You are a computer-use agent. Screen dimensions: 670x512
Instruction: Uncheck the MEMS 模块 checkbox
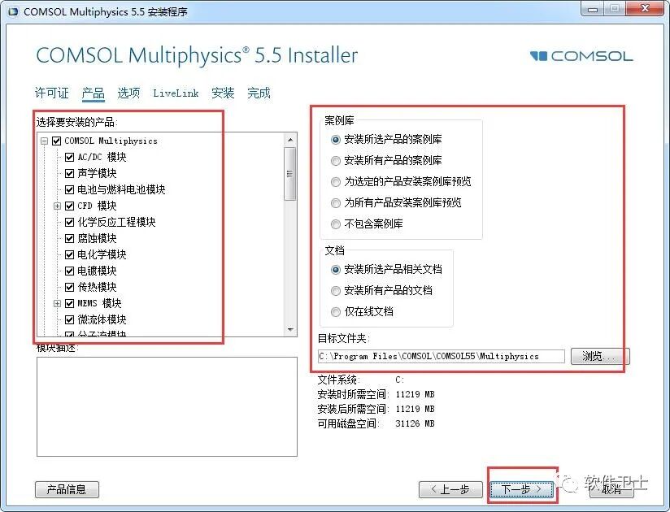tap(70, 303)
